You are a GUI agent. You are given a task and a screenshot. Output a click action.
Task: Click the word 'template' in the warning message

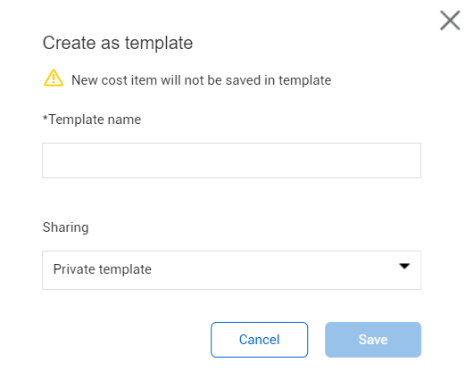(305, 80)
